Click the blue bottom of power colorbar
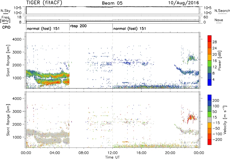230x159 pixels. pos(210,82)
